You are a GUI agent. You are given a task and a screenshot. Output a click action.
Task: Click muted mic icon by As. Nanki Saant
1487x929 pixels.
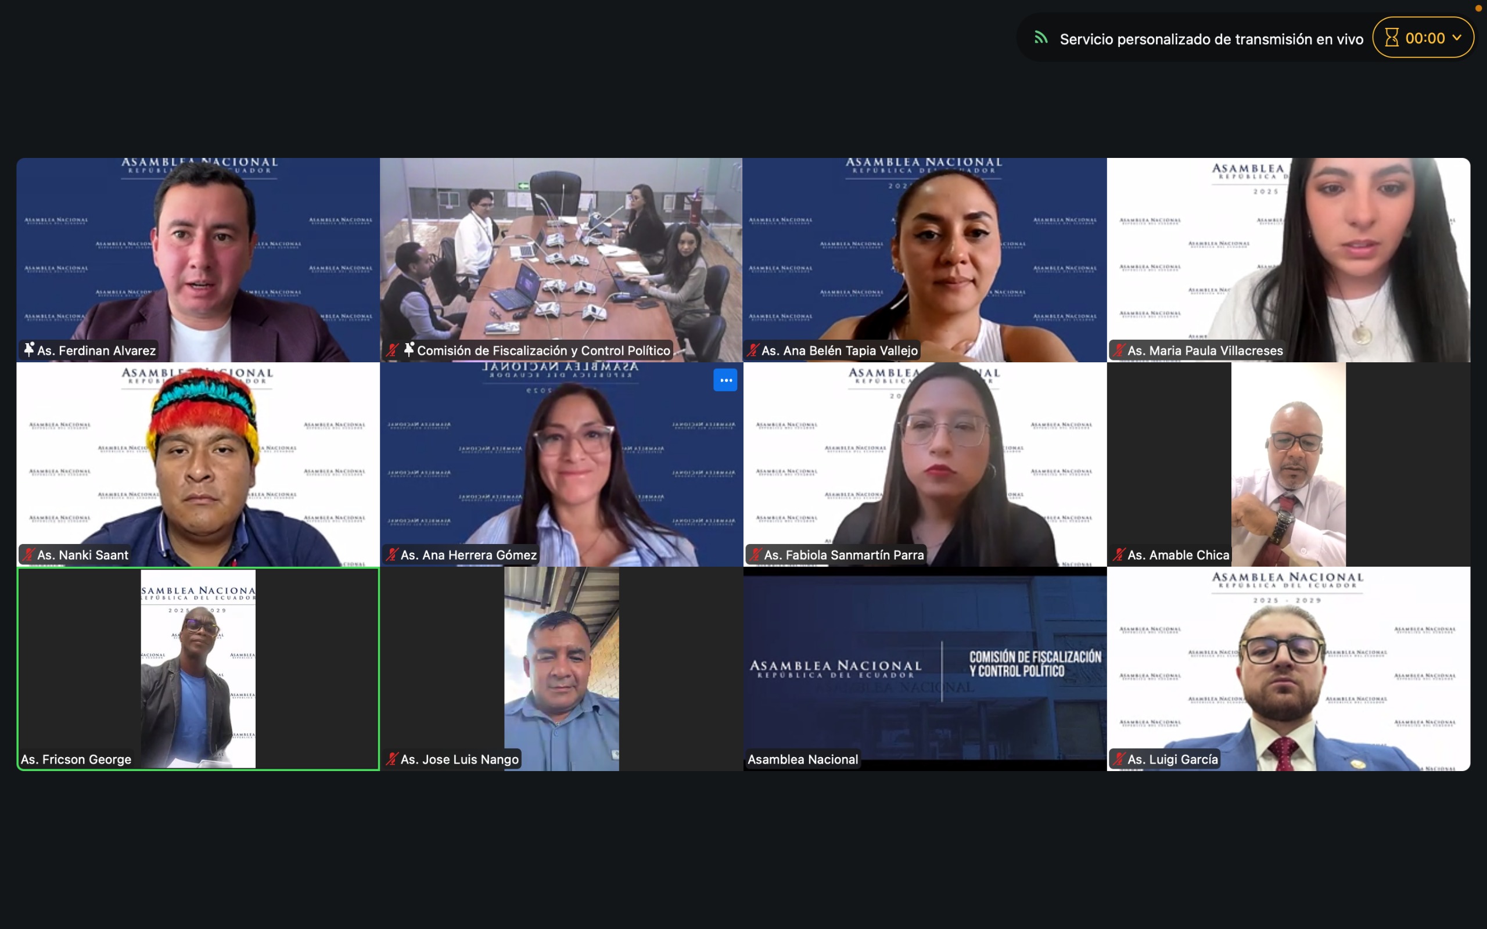28,555
